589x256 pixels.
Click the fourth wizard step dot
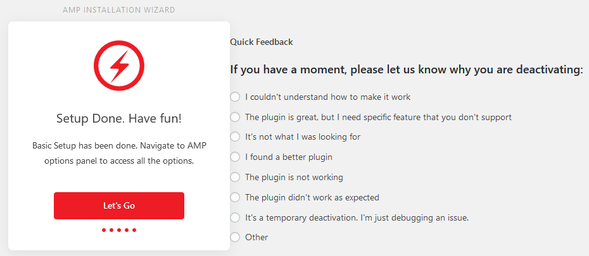pos(127,230)
